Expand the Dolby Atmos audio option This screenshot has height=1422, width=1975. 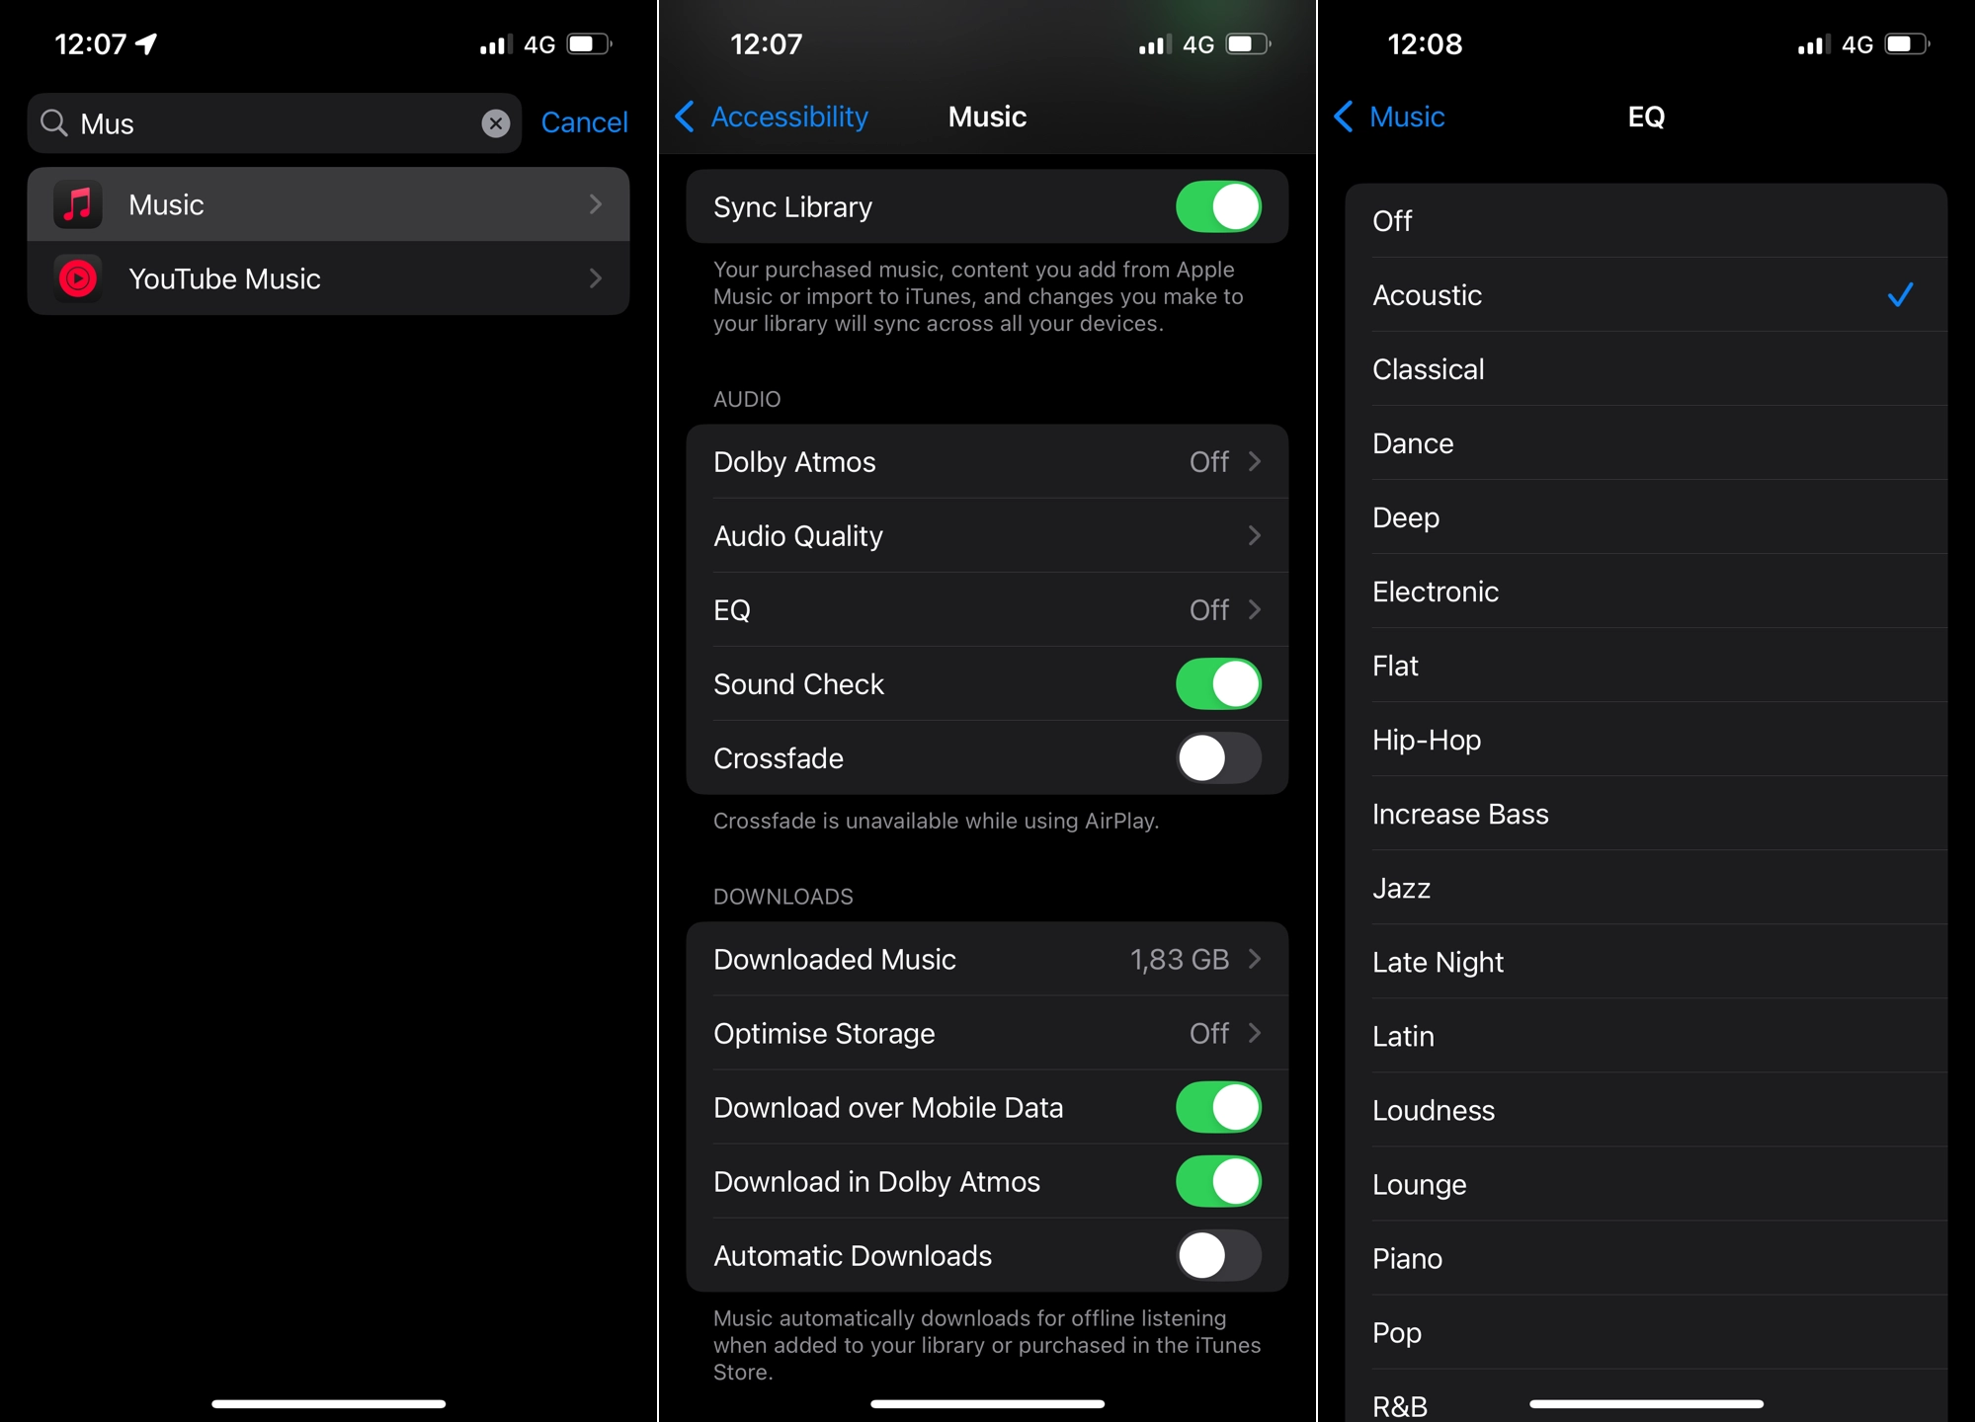[x=986, y=461]
